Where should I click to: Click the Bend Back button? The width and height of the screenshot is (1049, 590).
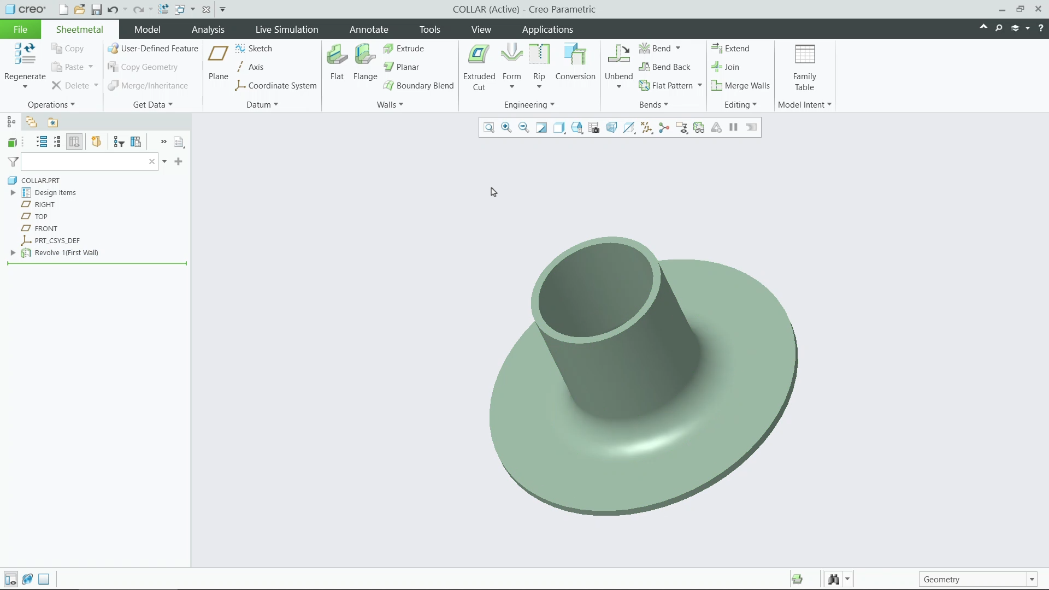(664, 67)
